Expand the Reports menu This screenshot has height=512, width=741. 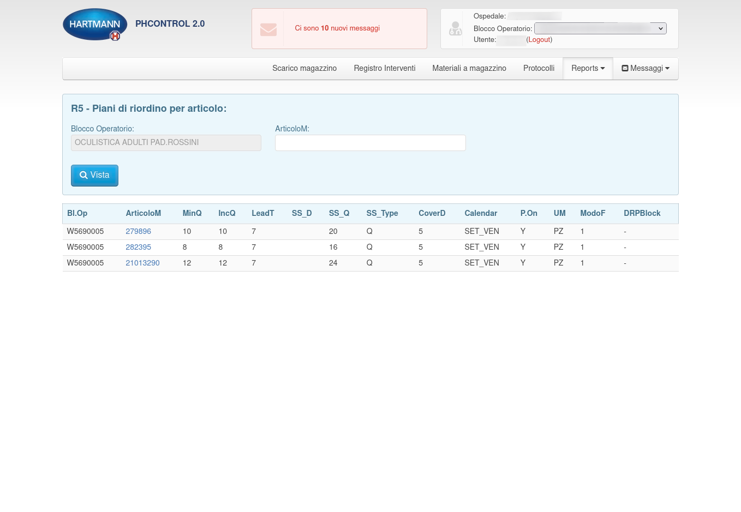tap(588, 69)
